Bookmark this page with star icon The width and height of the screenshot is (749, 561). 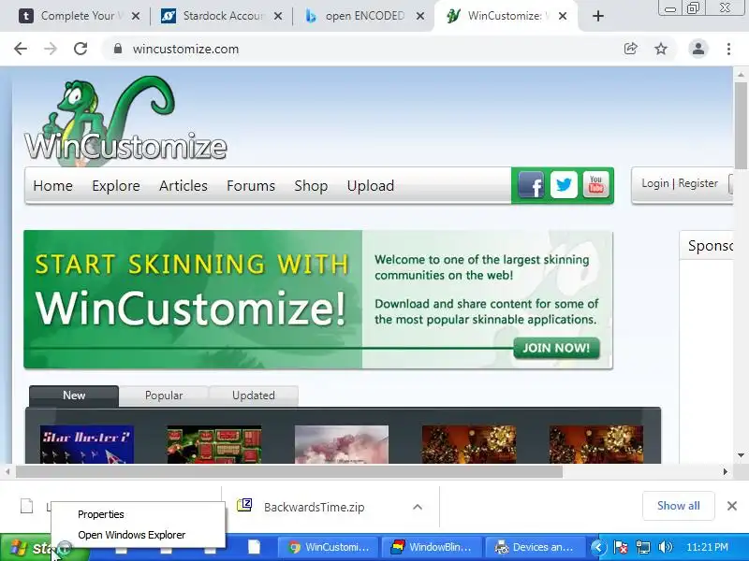click(661, 49)
